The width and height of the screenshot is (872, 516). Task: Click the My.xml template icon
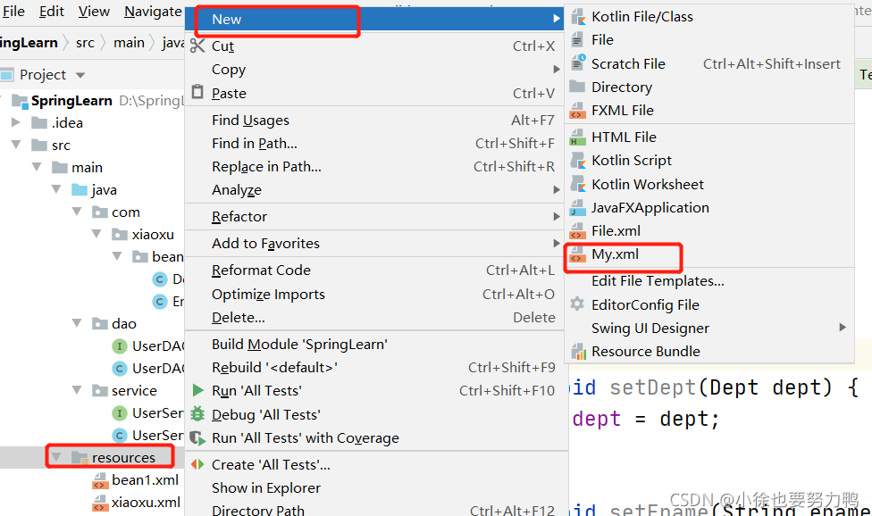578,254
